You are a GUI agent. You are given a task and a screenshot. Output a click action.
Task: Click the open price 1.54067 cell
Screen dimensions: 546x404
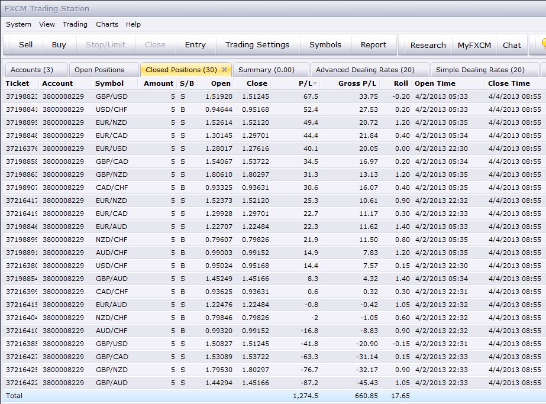point(219,161)
